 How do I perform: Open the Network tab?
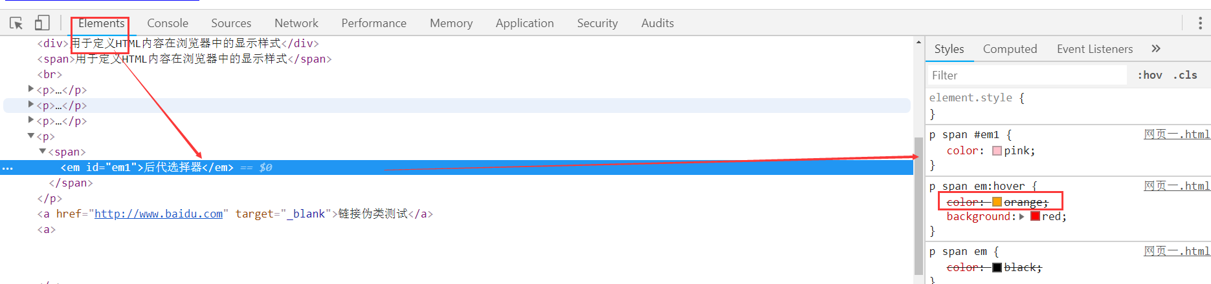pos(296,23)
